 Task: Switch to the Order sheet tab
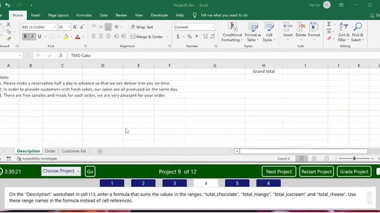pos(50,151)
